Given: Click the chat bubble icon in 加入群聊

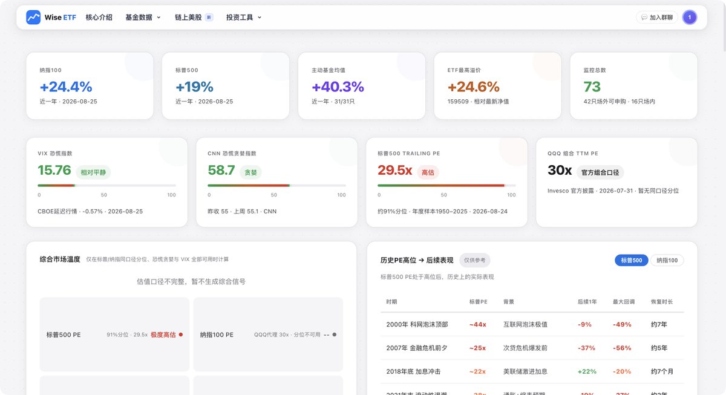Looking at the screenshot, I should point(644,18).
